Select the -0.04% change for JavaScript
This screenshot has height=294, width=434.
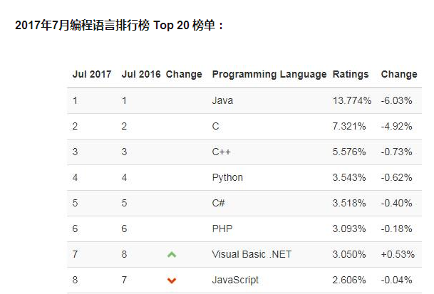pyautogui.click(x=397, y=280)
